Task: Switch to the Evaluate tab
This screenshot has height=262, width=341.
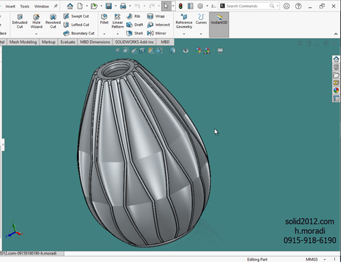Action: [x=68, y=42]
